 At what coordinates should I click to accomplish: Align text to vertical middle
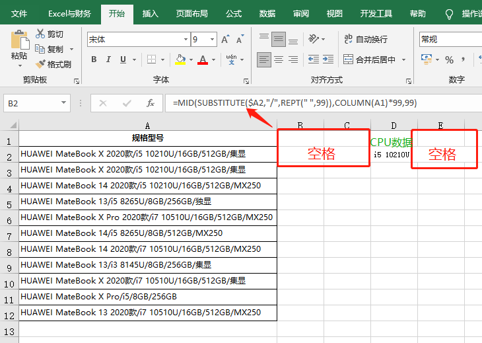[279, 39]
